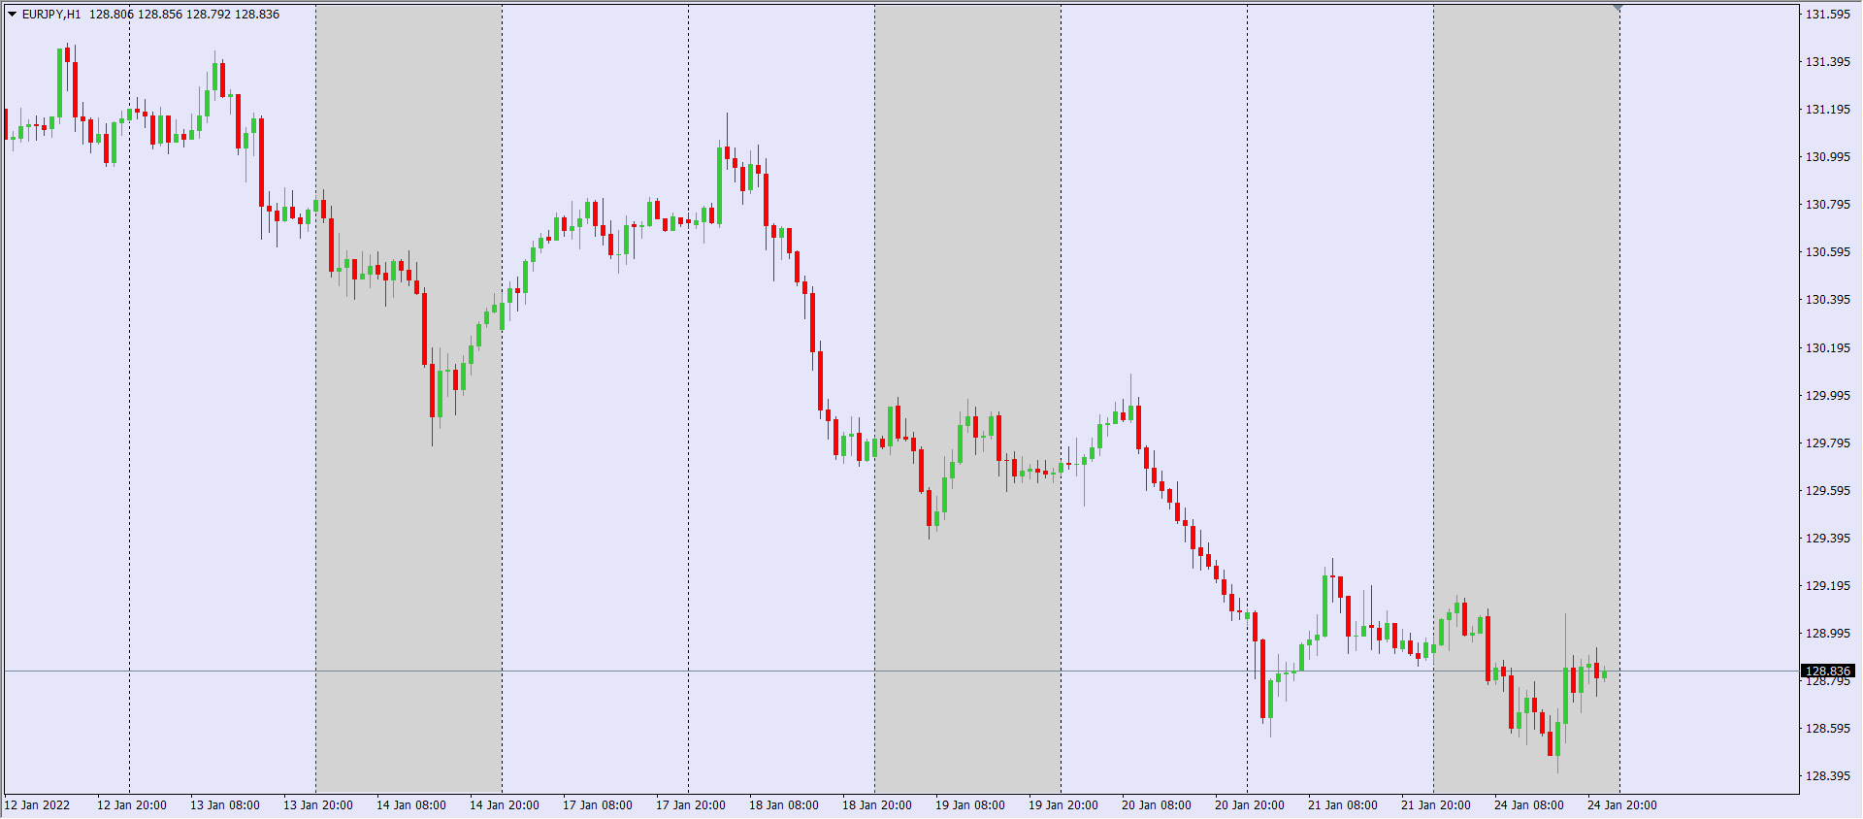Click the 14 Jan 08:00 time label

pos(410,805)
